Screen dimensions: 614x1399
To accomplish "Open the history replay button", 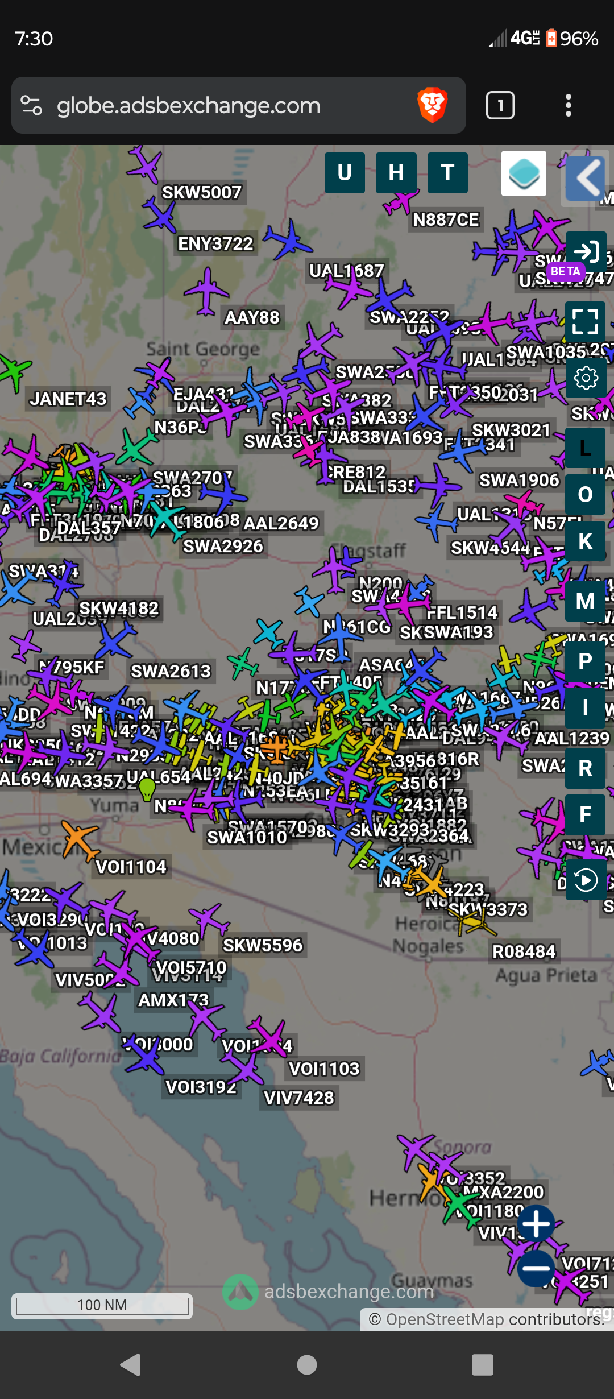I will tap(586, 880).
